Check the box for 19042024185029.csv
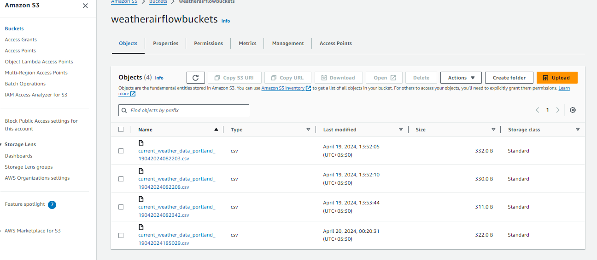Screen dimensions: 597x260 (121, 235)
